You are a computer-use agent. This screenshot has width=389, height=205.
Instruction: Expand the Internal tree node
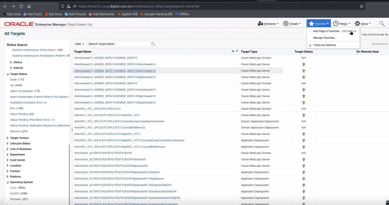pyautogui.click(x=11, y=68)
